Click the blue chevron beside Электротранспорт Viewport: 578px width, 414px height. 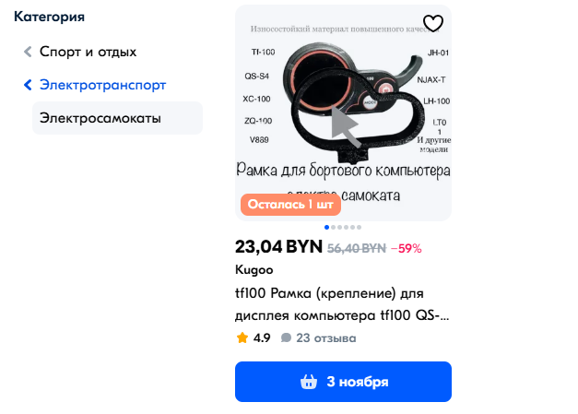28,85
